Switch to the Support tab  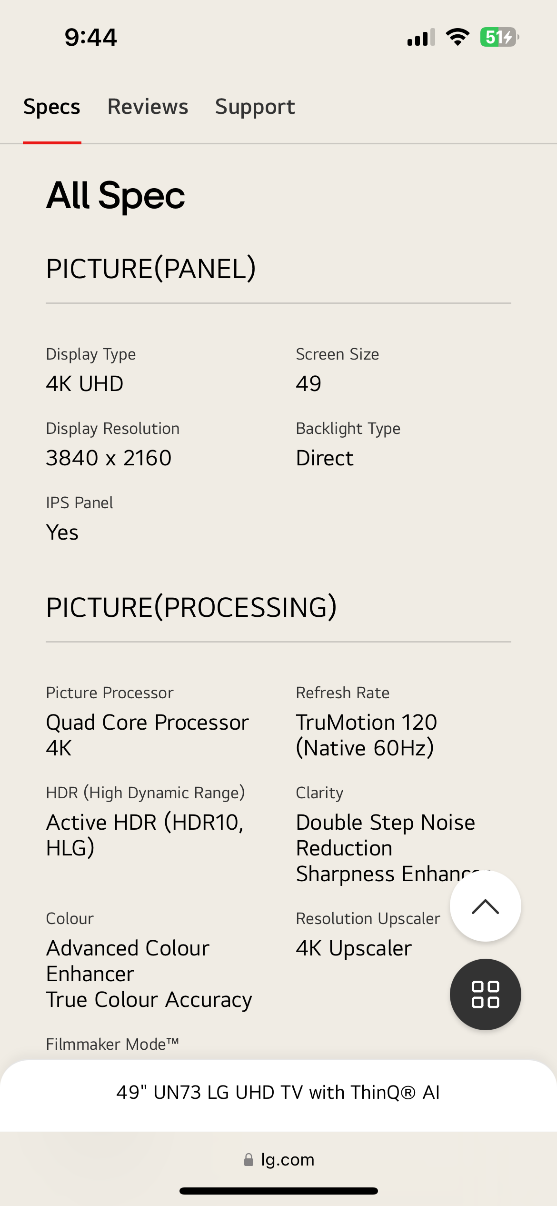pyautogui.click(x=255, y=107)
